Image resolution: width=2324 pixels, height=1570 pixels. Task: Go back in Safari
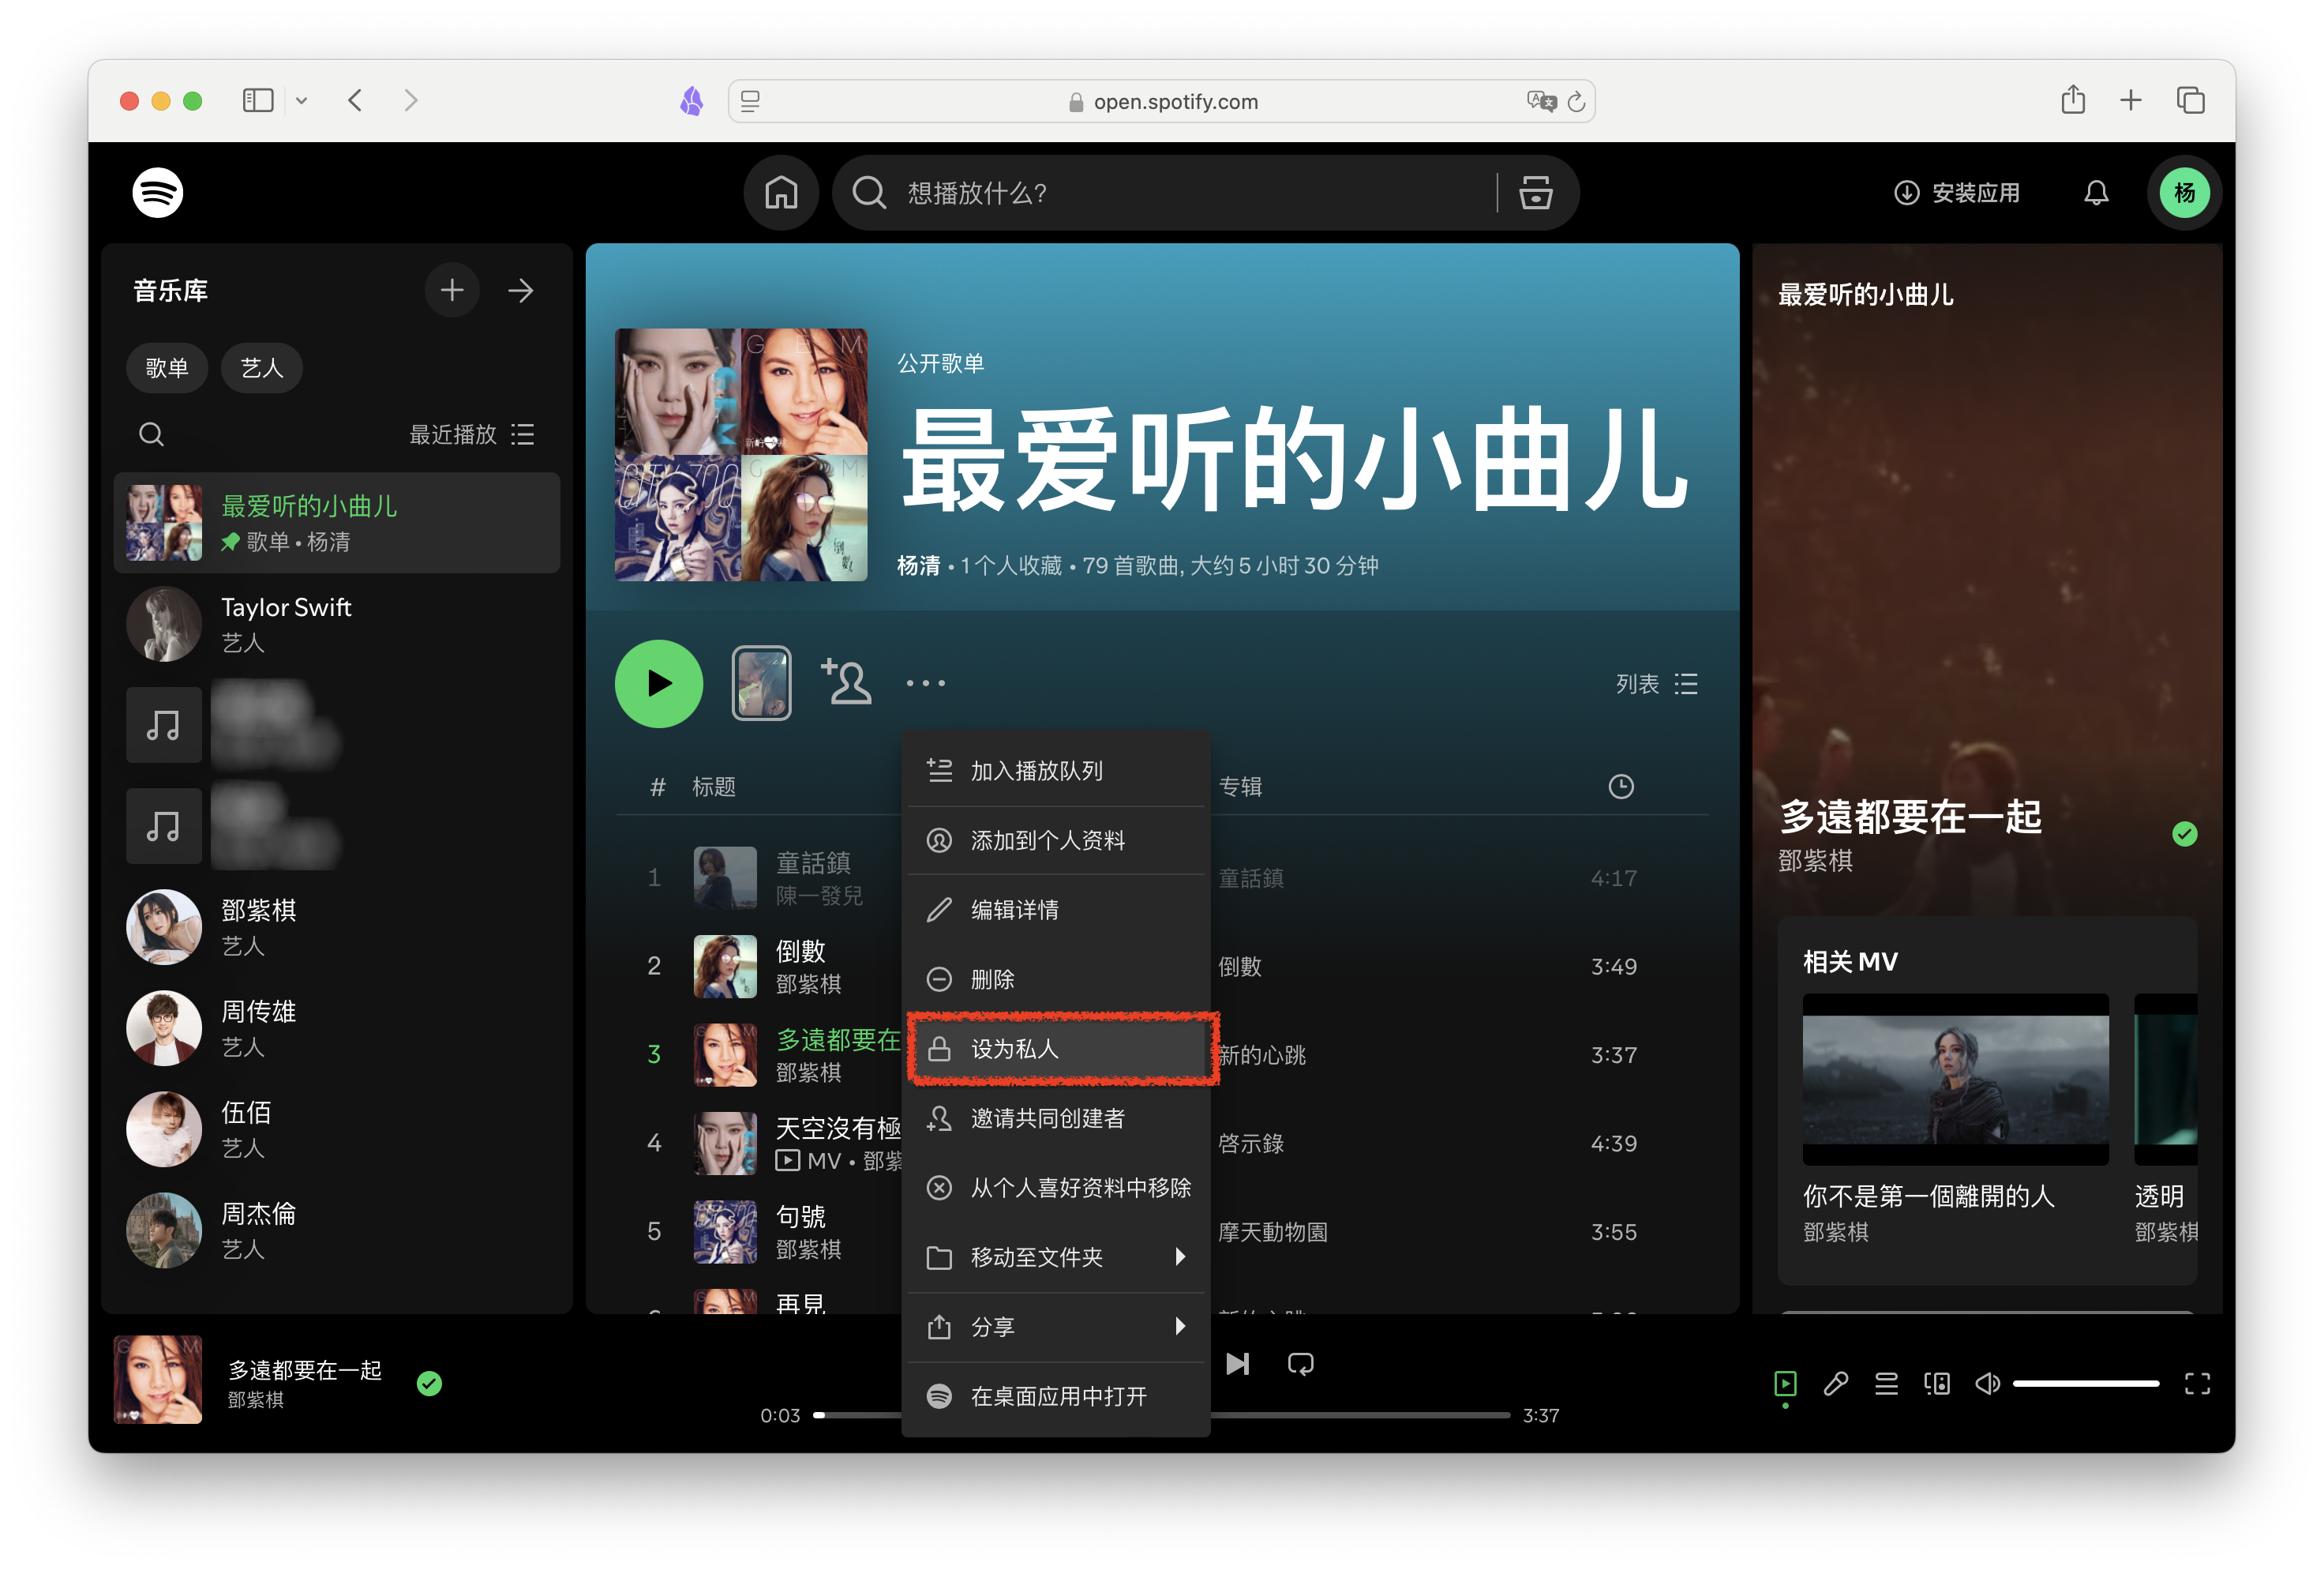pos(355,100)
